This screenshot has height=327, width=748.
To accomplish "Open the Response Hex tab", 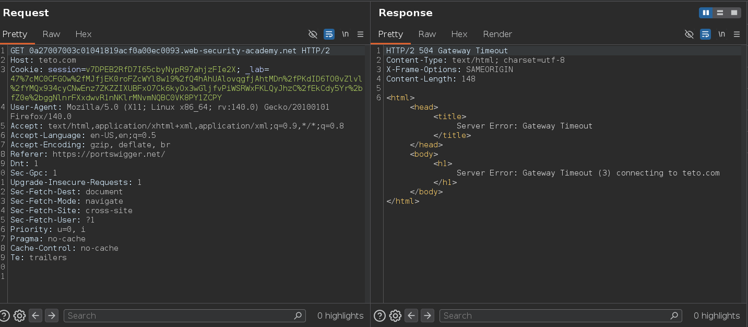I will coord(459,34).
